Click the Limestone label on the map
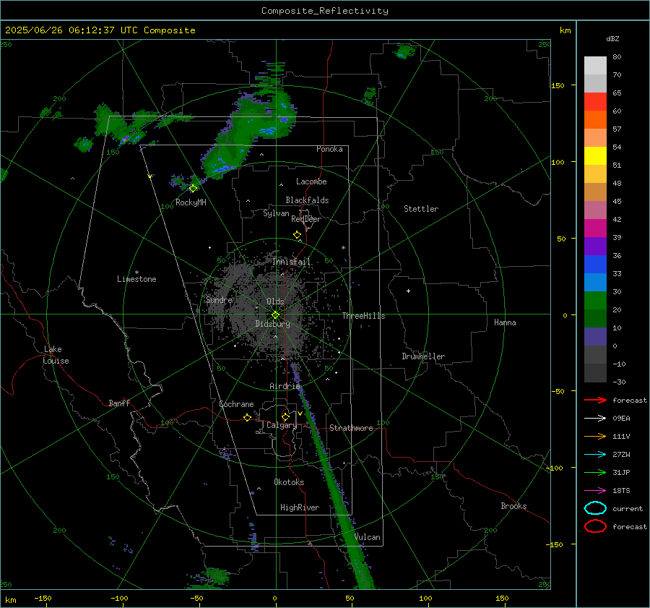Image resolution: width=650 pixels, height=608 pixels. (136, 279)
